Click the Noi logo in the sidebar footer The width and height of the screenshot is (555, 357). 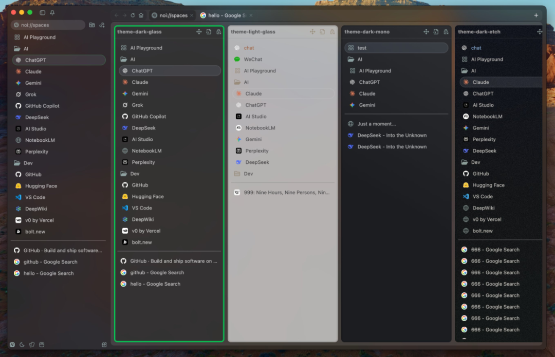click(12, 345)
